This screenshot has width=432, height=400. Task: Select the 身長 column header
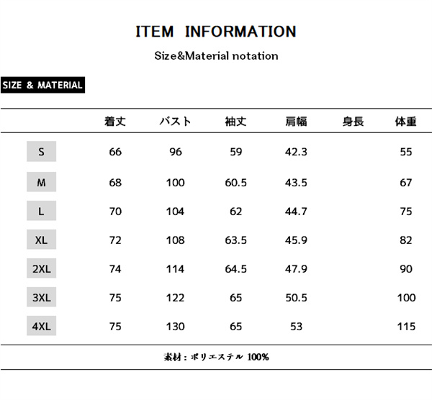pos(353,122)
